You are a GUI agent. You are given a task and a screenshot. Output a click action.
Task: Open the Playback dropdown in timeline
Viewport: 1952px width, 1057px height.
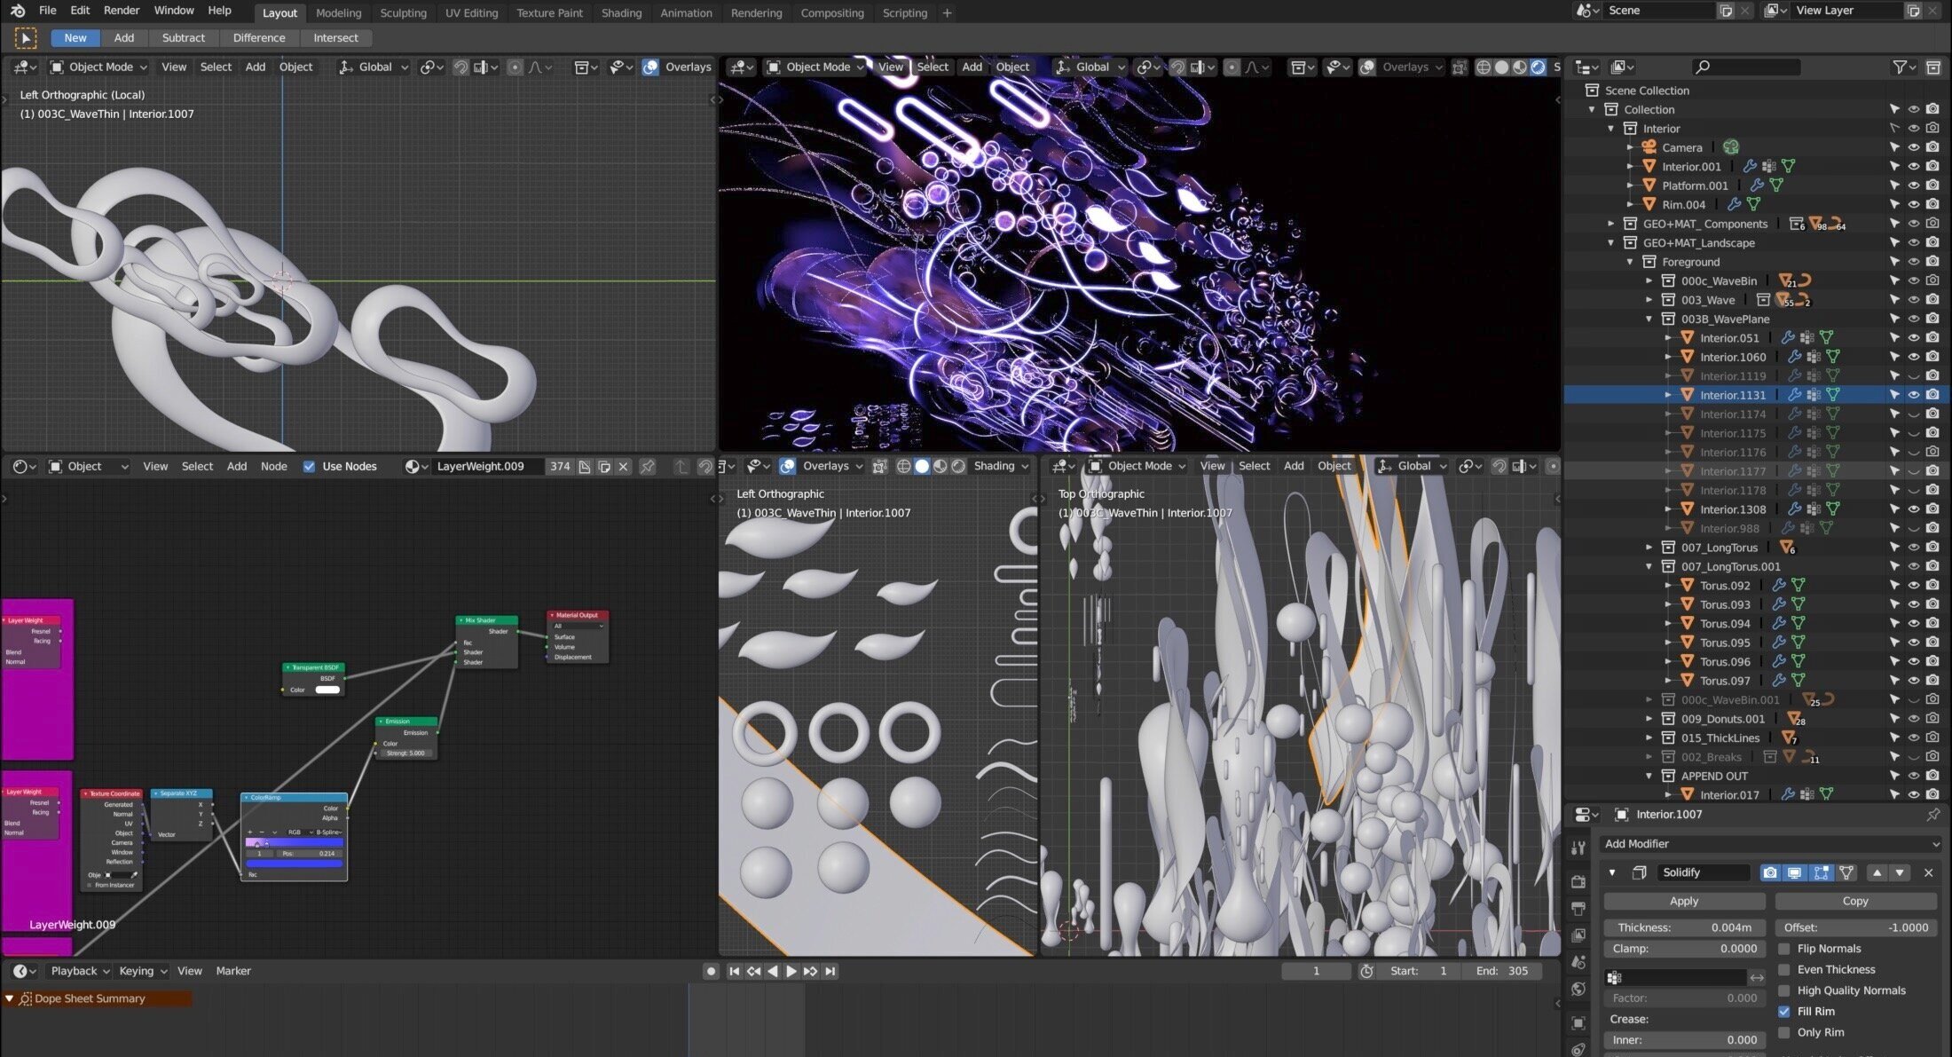point(78,971)
